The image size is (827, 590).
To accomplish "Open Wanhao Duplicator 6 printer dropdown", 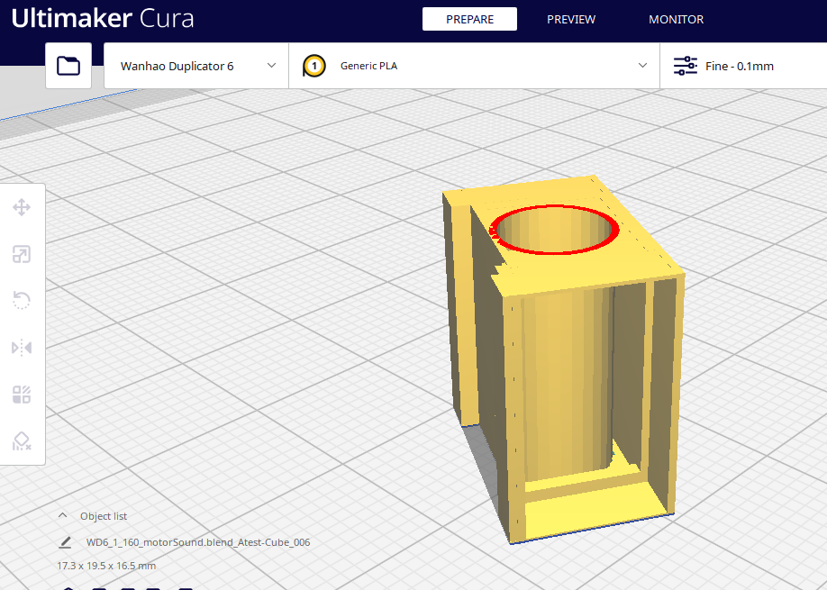I will [196, 66].
